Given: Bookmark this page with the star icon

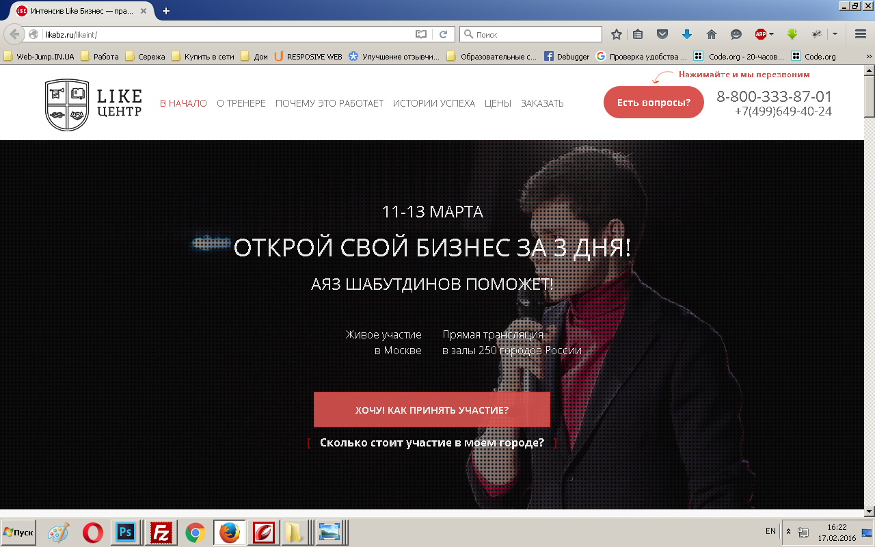Looking at the screenshot, I should [x=617, y=34].
